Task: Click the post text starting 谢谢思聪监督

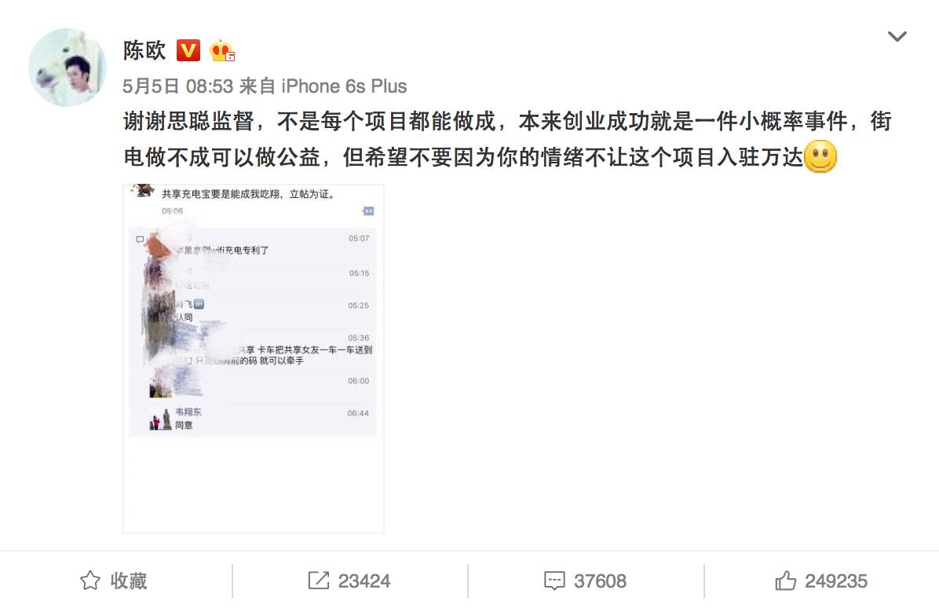Action: pyautogui.click(x=508, y=139)
